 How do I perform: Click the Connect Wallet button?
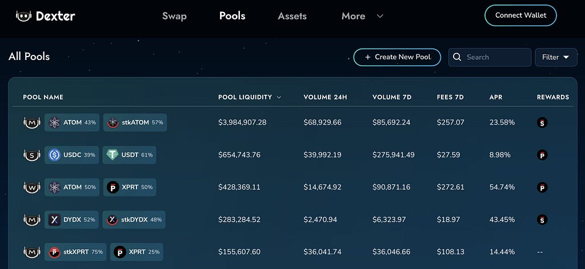520,15
